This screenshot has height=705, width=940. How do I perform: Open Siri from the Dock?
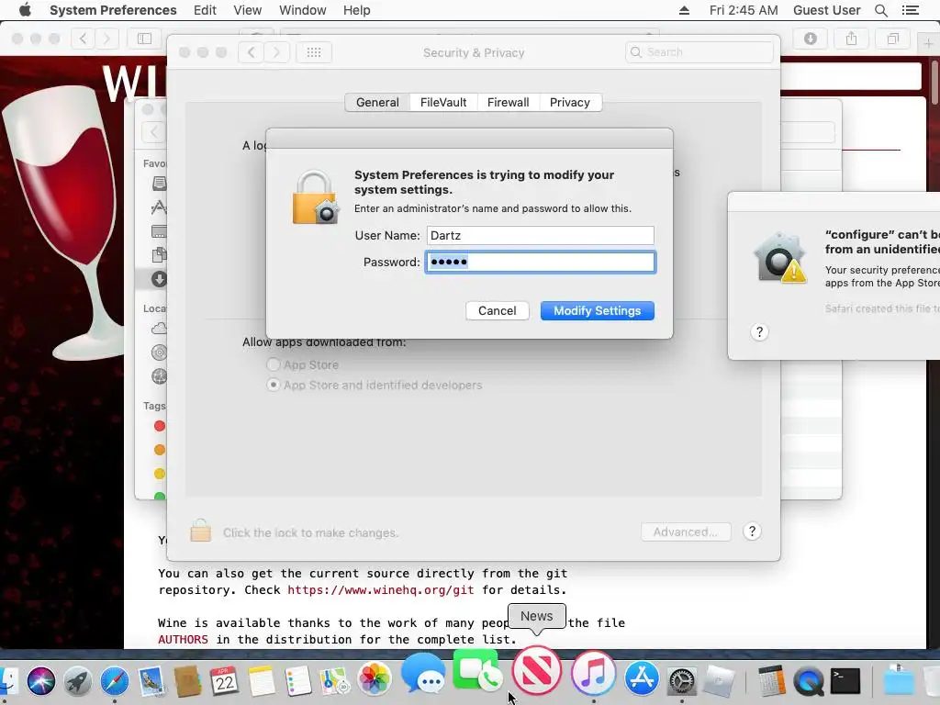pyautogui.click(x=40, y=681)
